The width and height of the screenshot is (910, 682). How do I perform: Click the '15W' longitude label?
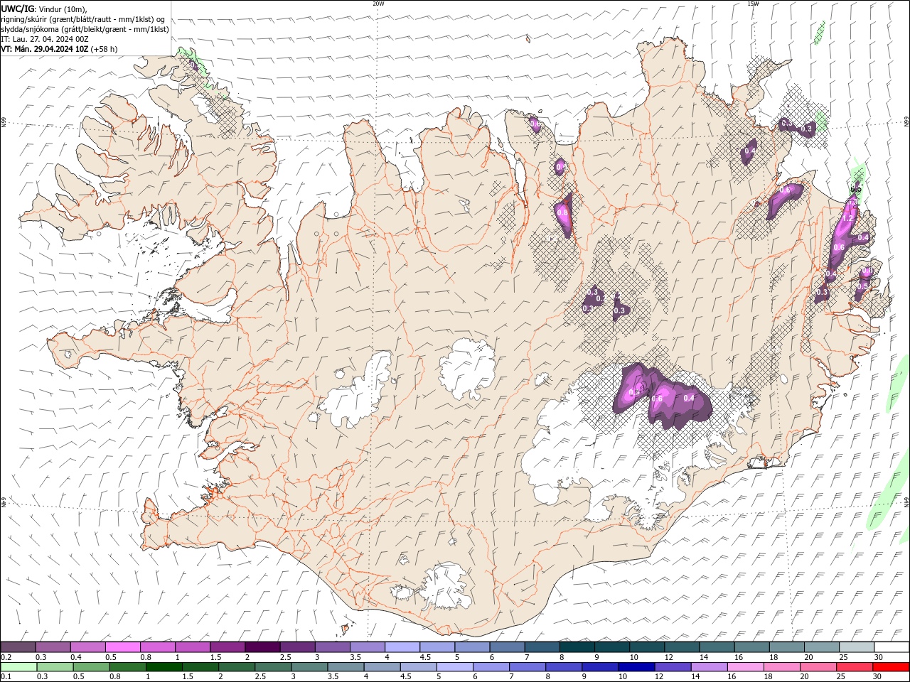(753, 4)
